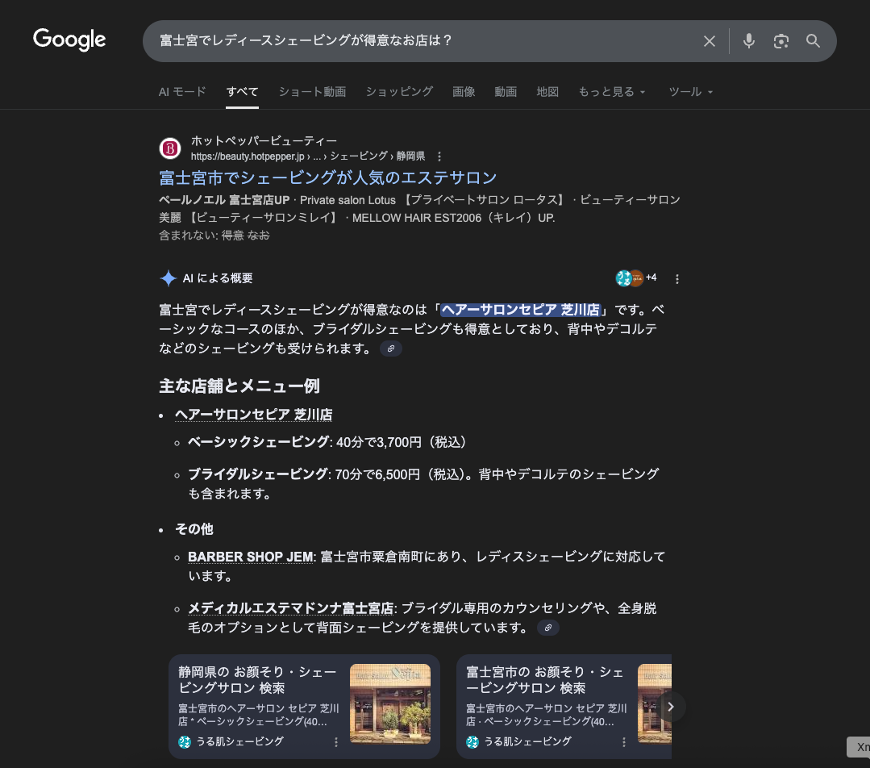The image size is (870, 768).
Task: Open the 地図 tab
Action: point(547,92)
